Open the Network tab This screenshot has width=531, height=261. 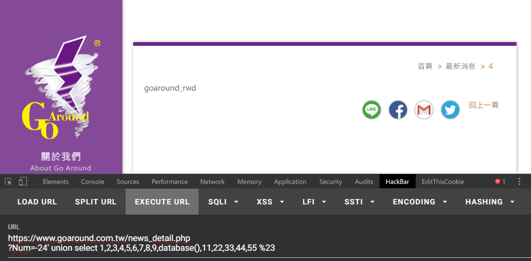[x=212, y=182]
